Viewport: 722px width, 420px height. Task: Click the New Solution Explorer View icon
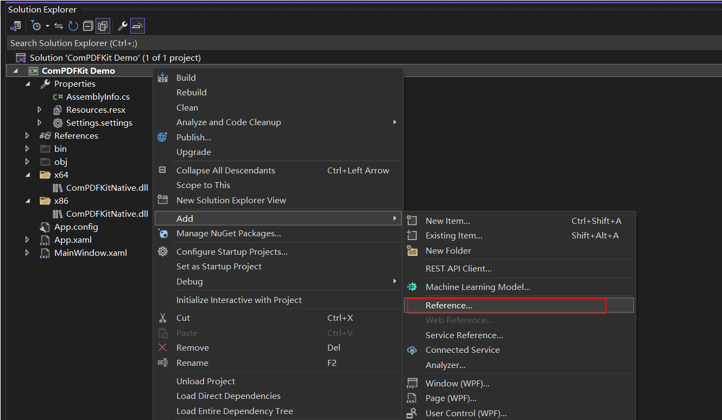point(163,200)
